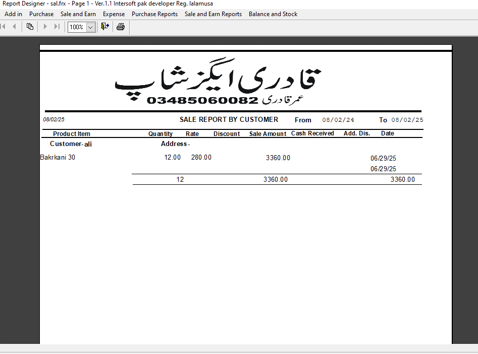This screenshot has width=478, height=354.
Task: Print the sale report via the printer icon
Action: click(120, 26)
